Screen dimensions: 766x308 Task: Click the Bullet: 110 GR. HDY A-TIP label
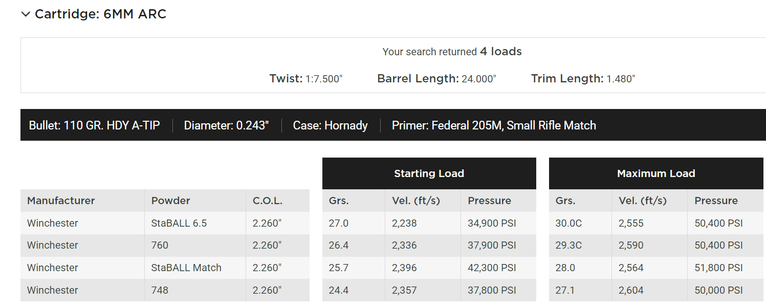point(95,125)
